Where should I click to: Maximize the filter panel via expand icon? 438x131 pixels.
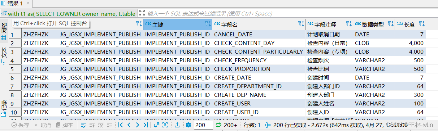coord(142,13)
